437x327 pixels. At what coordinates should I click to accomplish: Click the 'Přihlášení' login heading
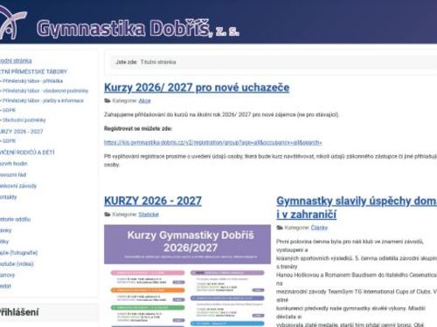[x=19, y=312]
